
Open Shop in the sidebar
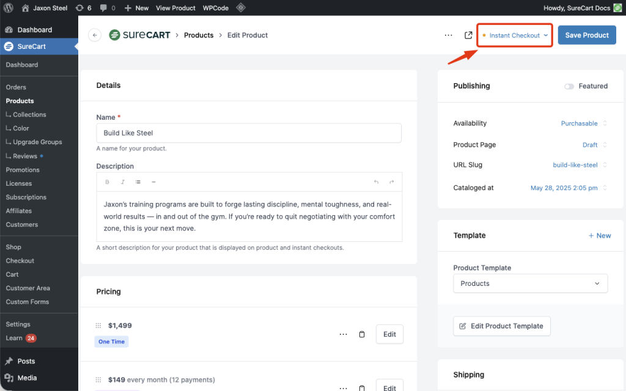pyautogui.click(x=13, y=247)
